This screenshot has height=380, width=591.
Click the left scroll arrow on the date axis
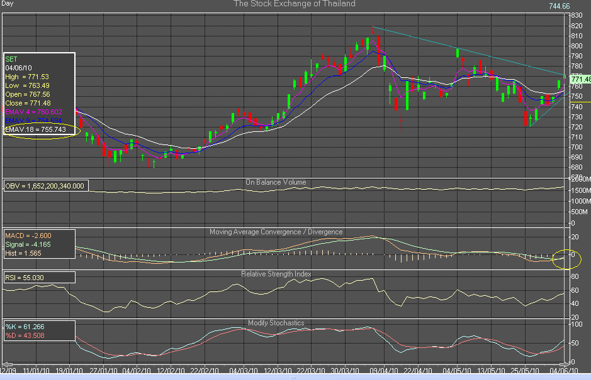(x=8, y=364)
